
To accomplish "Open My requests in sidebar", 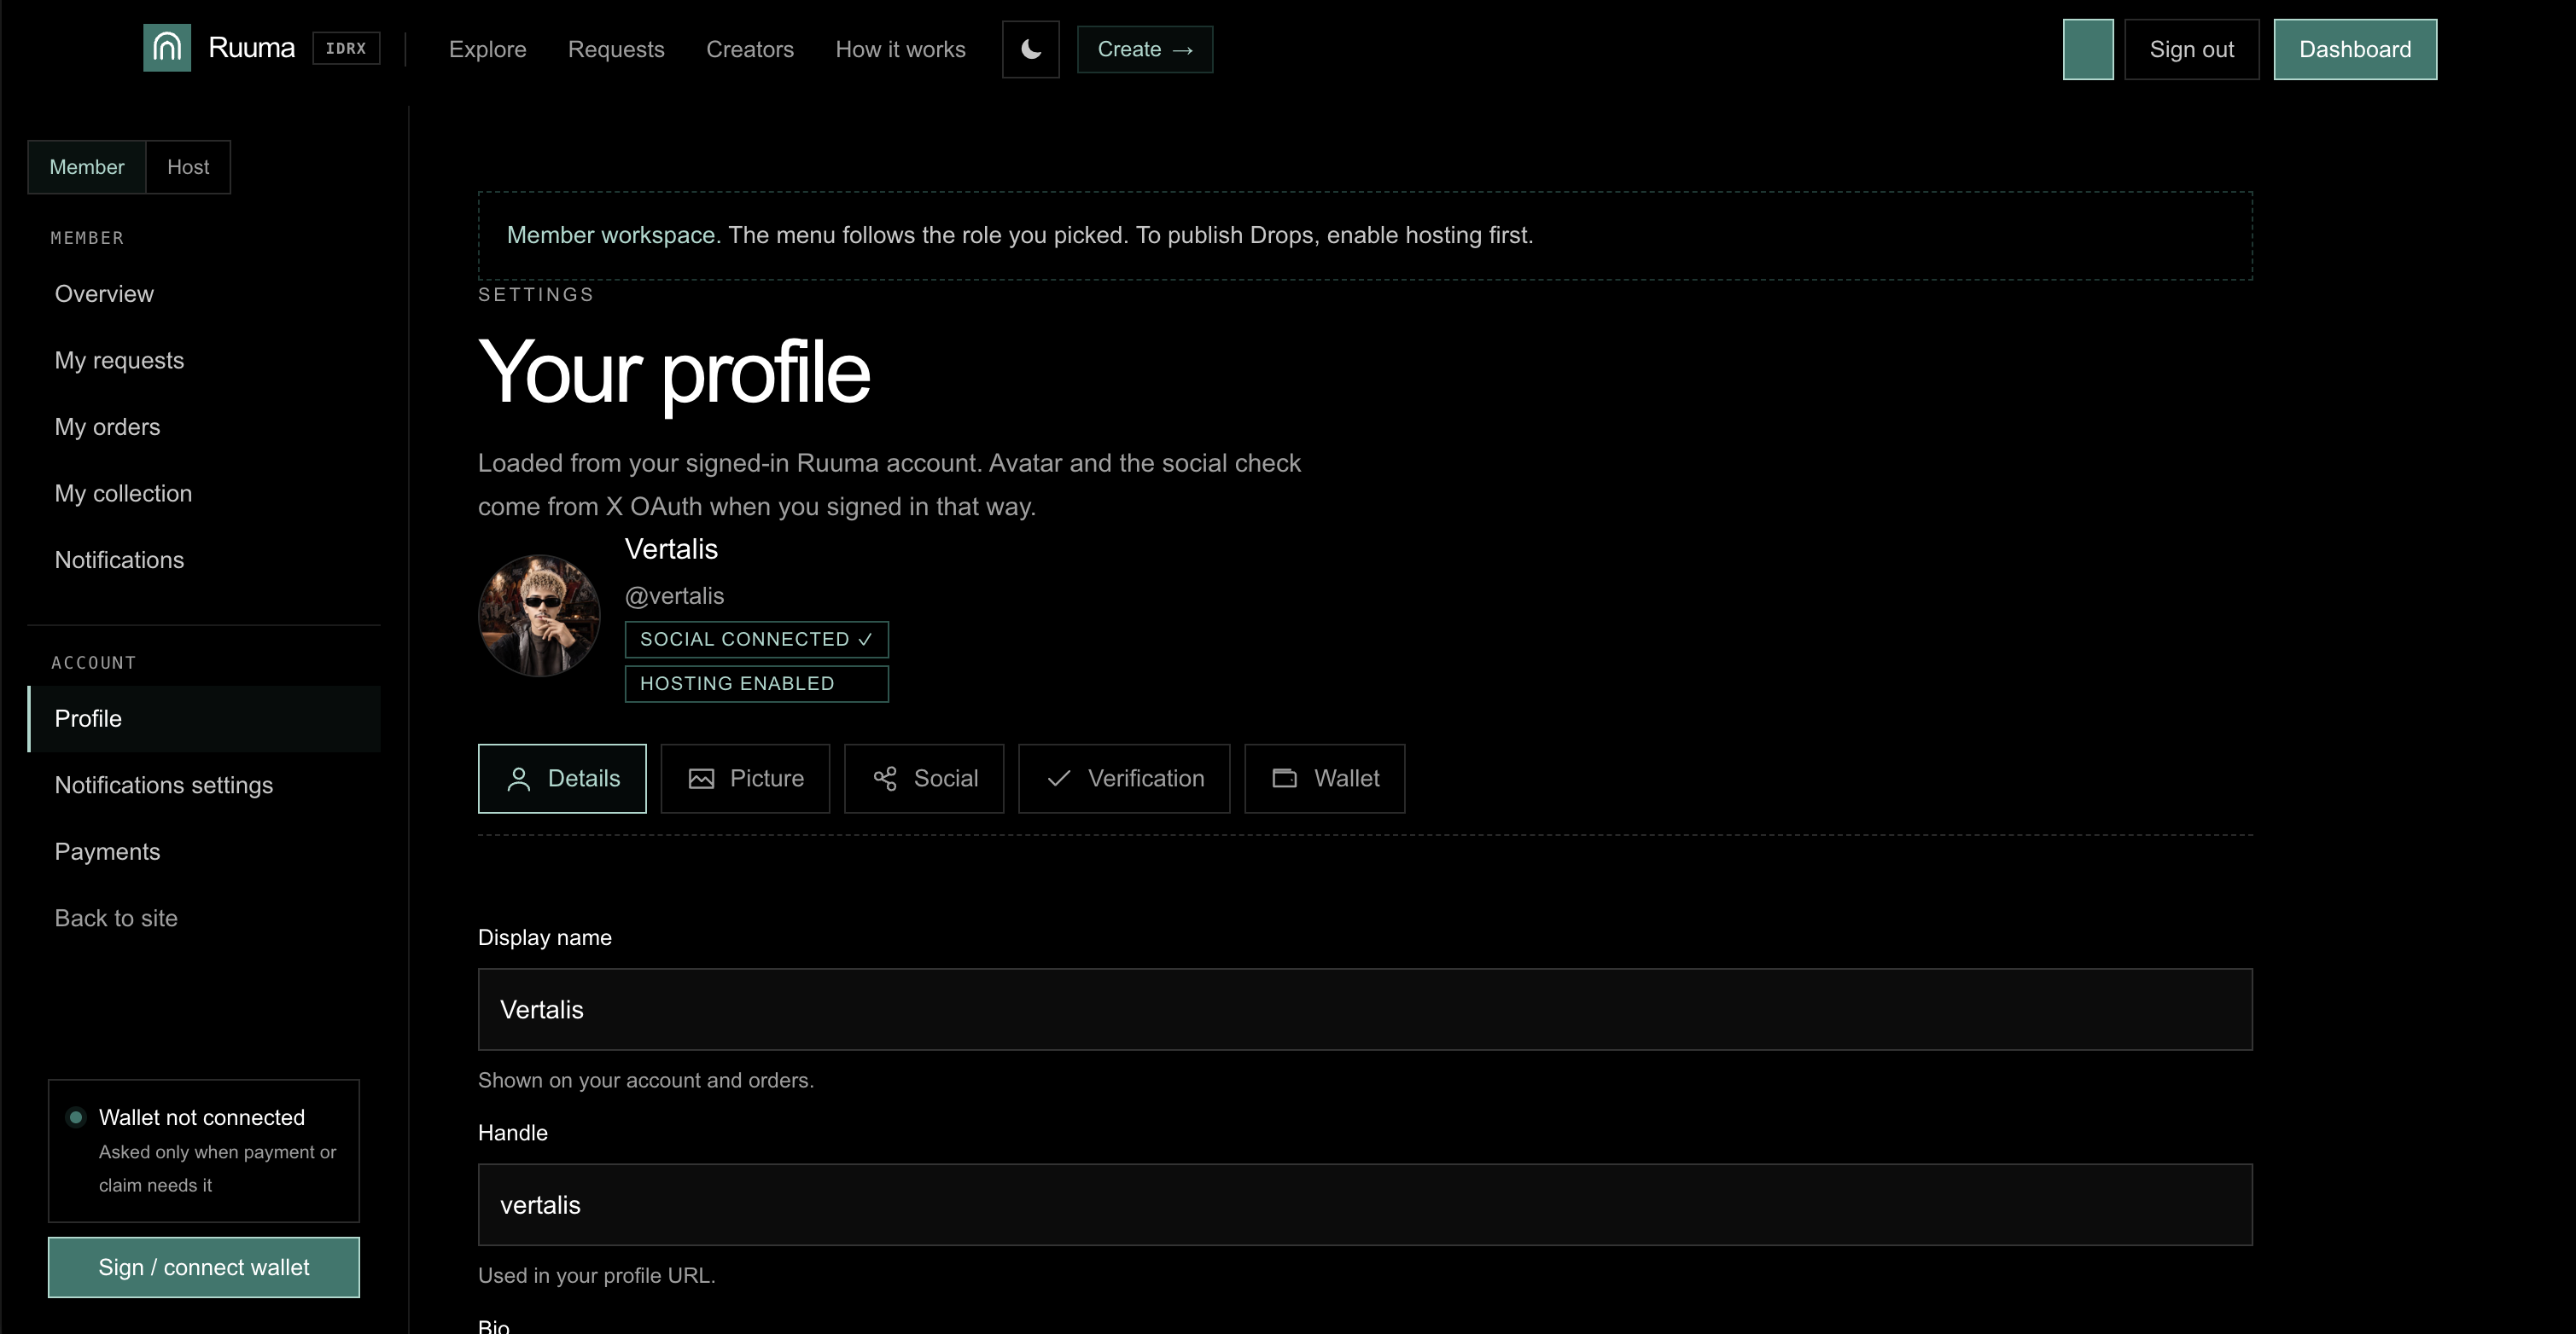I will 204,361.
